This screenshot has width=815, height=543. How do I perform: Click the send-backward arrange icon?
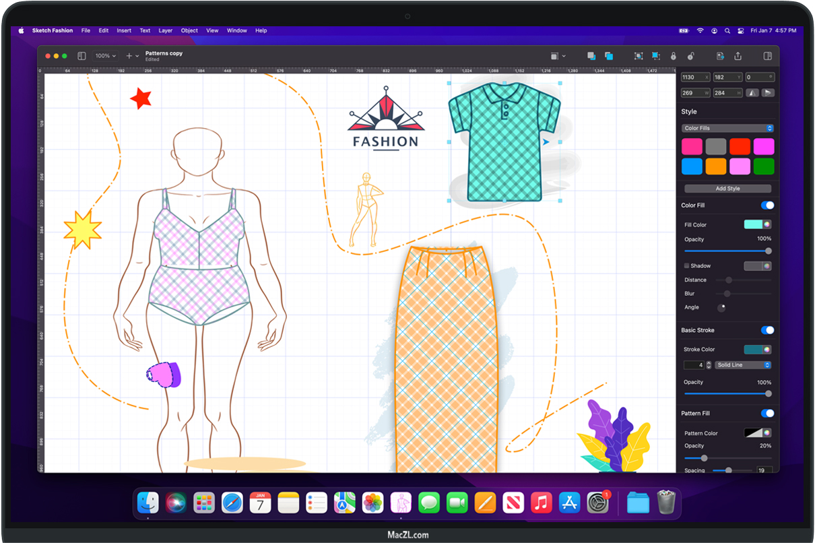click(x=591, y=56)
